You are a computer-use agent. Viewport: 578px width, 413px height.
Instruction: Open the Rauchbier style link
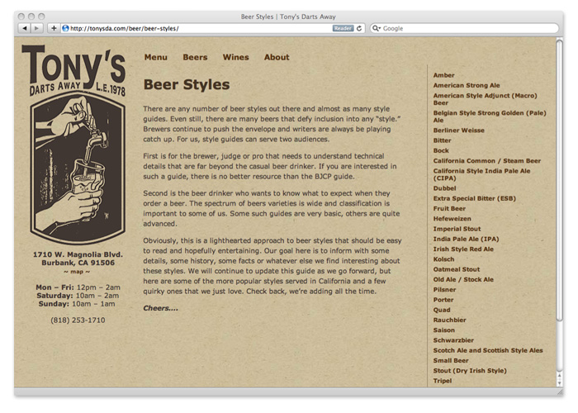click(x=449, y=320)
